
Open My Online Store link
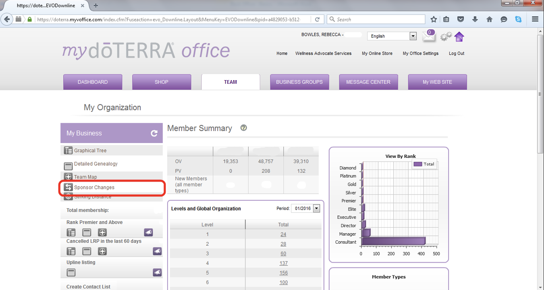point(377,53)
